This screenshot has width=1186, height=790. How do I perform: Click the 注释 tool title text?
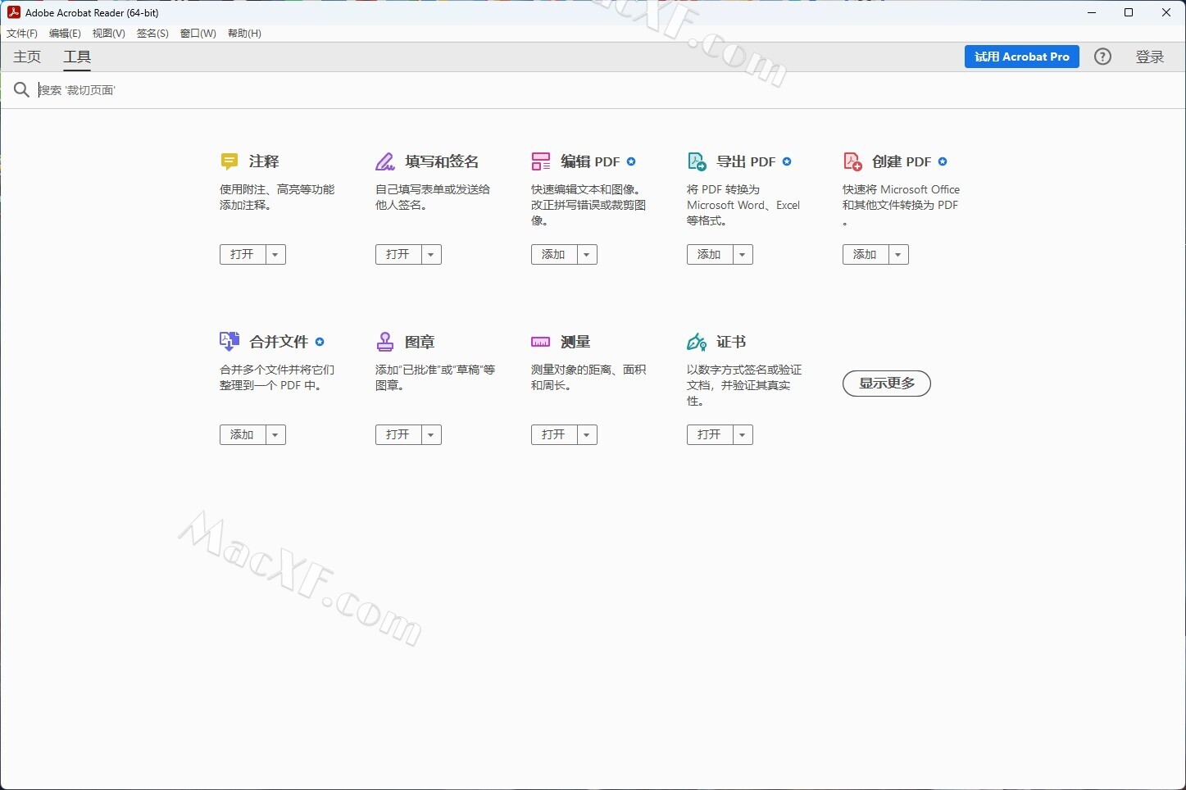[265, 161]
